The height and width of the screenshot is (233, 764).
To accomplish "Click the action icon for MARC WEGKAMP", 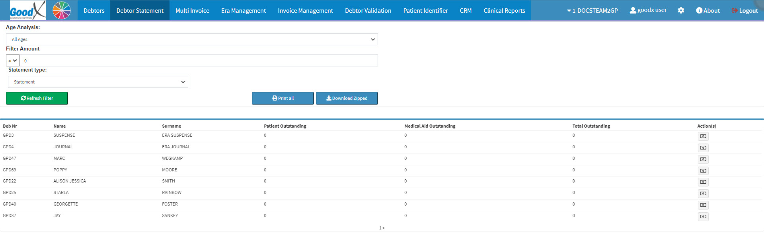I will click(x=703, y=159).
